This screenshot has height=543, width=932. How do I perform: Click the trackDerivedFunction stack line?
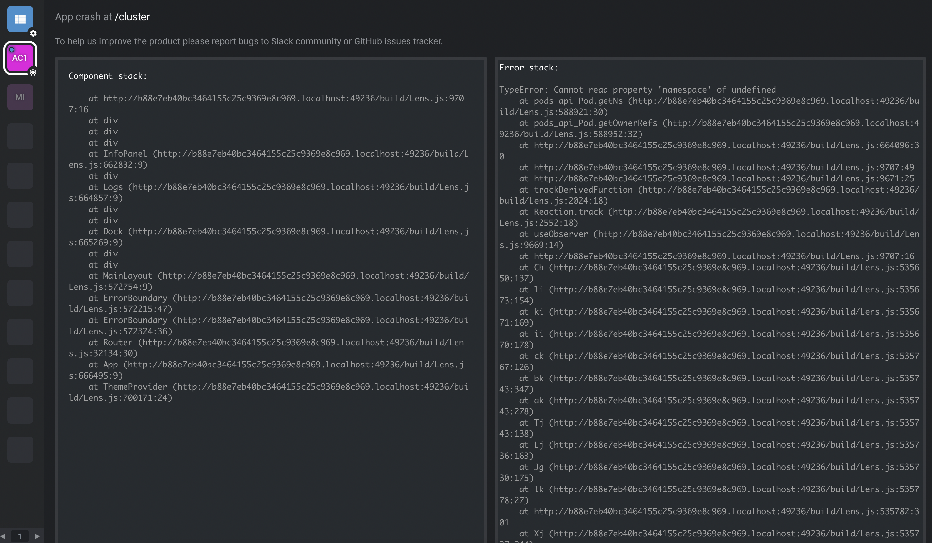tap(709, 195)
